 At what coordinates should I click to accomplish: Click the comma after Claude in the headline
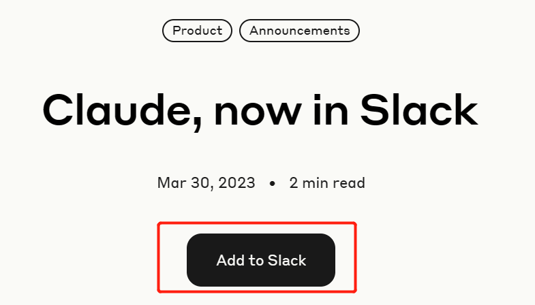[x=198, y=125]
